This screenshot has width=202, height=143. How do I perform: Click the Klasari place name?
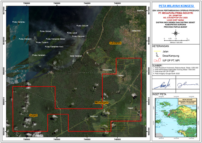click(x=120, y=75)
